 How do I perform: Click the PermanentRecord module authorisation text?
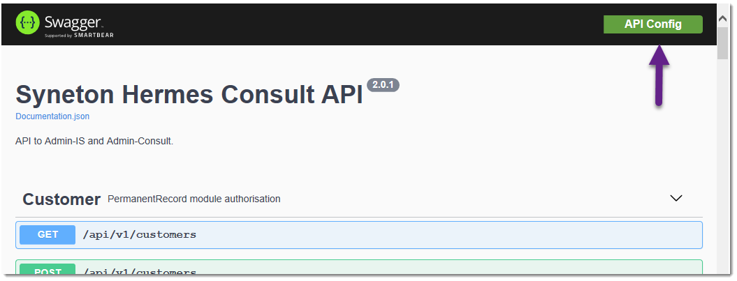point(194,199)
